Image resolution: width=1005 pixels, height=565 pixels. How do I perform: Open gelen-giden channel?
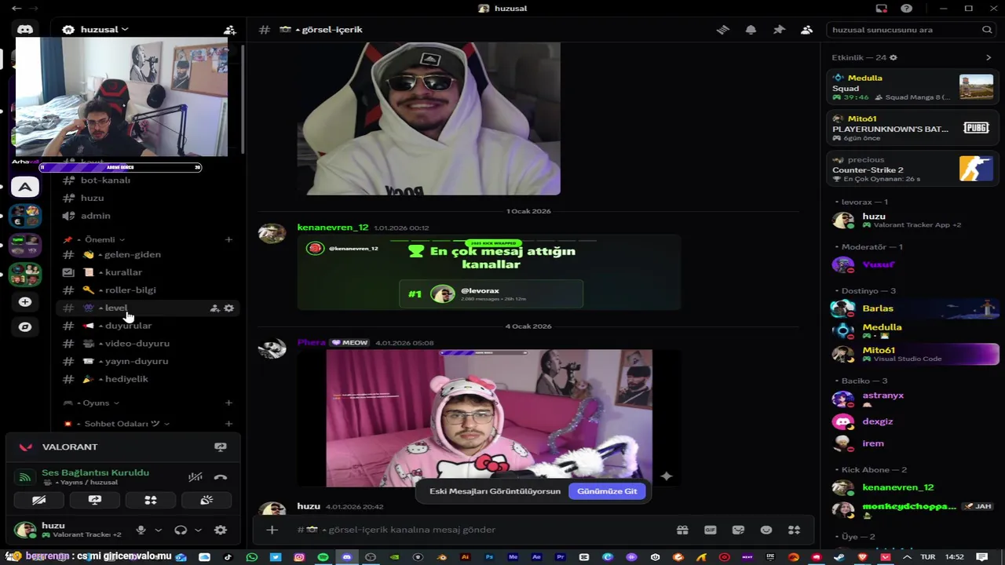coord(149,254)
